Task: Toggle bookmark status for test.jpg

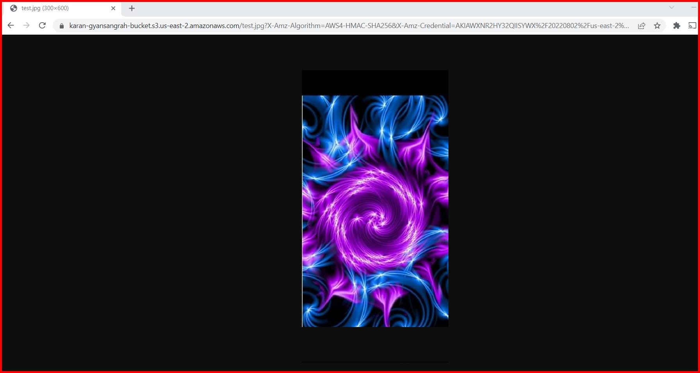Action: pyautogui.click(x=658, y=26)
